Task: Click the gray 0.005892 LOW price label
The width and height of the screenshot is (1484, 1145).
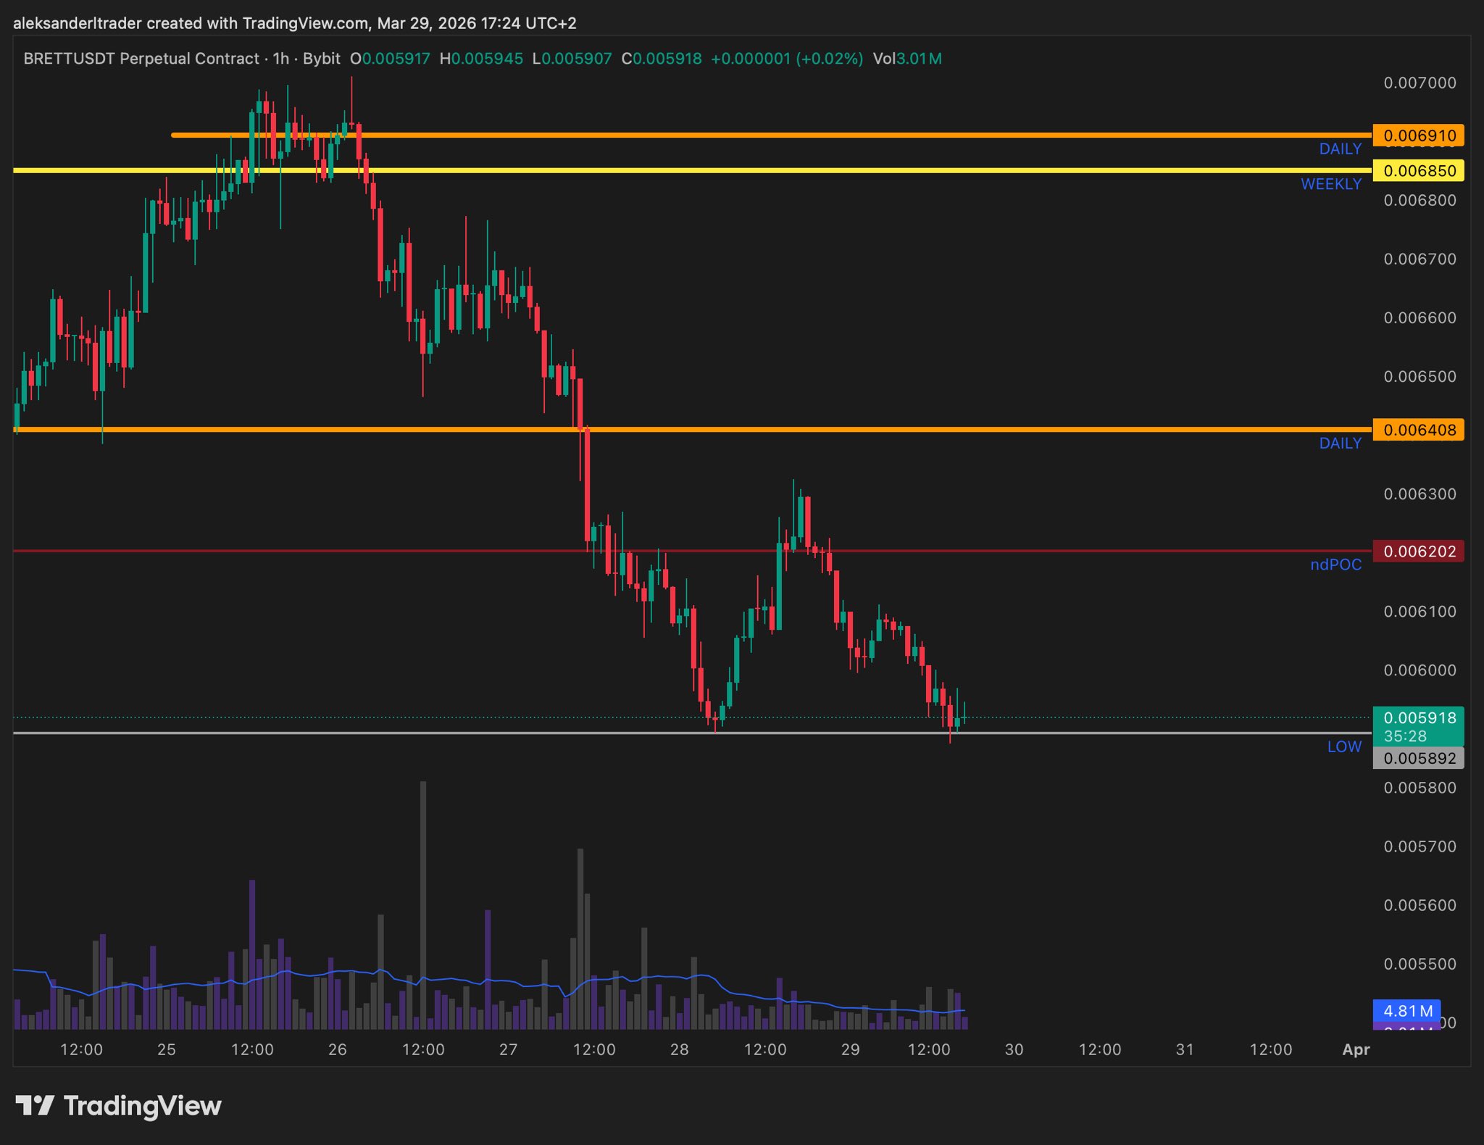Action: coord(1418,759)
